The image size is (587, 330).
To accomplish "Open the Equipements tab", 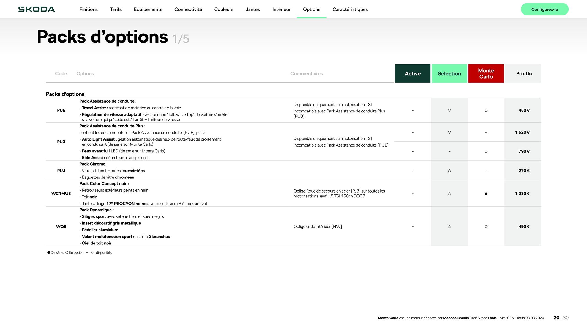I will tap(148, 9).
